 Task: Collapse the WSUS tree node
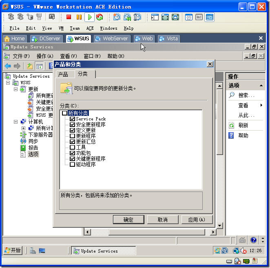point(8,83)
